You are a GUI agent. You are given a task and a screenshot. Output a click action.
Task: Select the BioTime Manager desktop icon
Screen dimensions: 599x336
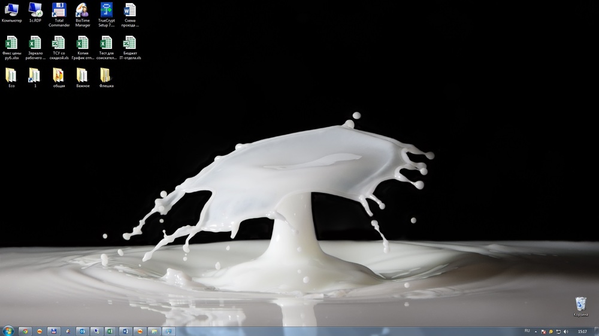(83, 11)
